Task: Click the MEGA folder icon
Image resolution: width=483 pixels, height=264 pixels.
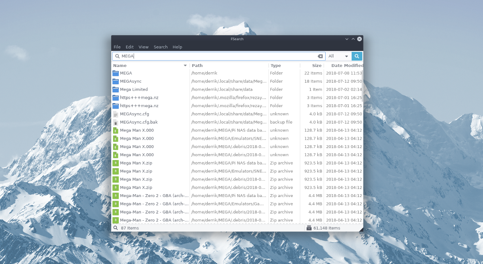Action: click(116, 73)
